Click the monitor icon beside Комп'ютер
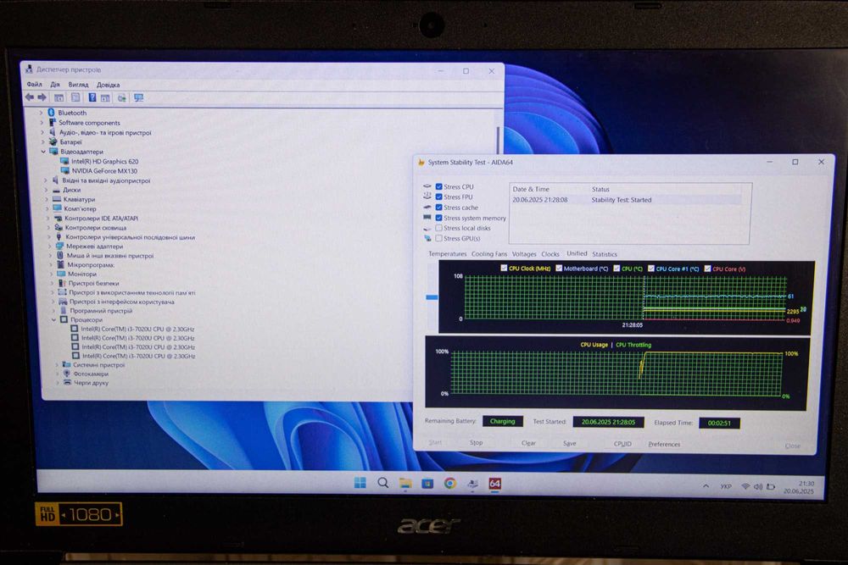The height and width of the screenshot is (565, 848). (x=58, y=208)
